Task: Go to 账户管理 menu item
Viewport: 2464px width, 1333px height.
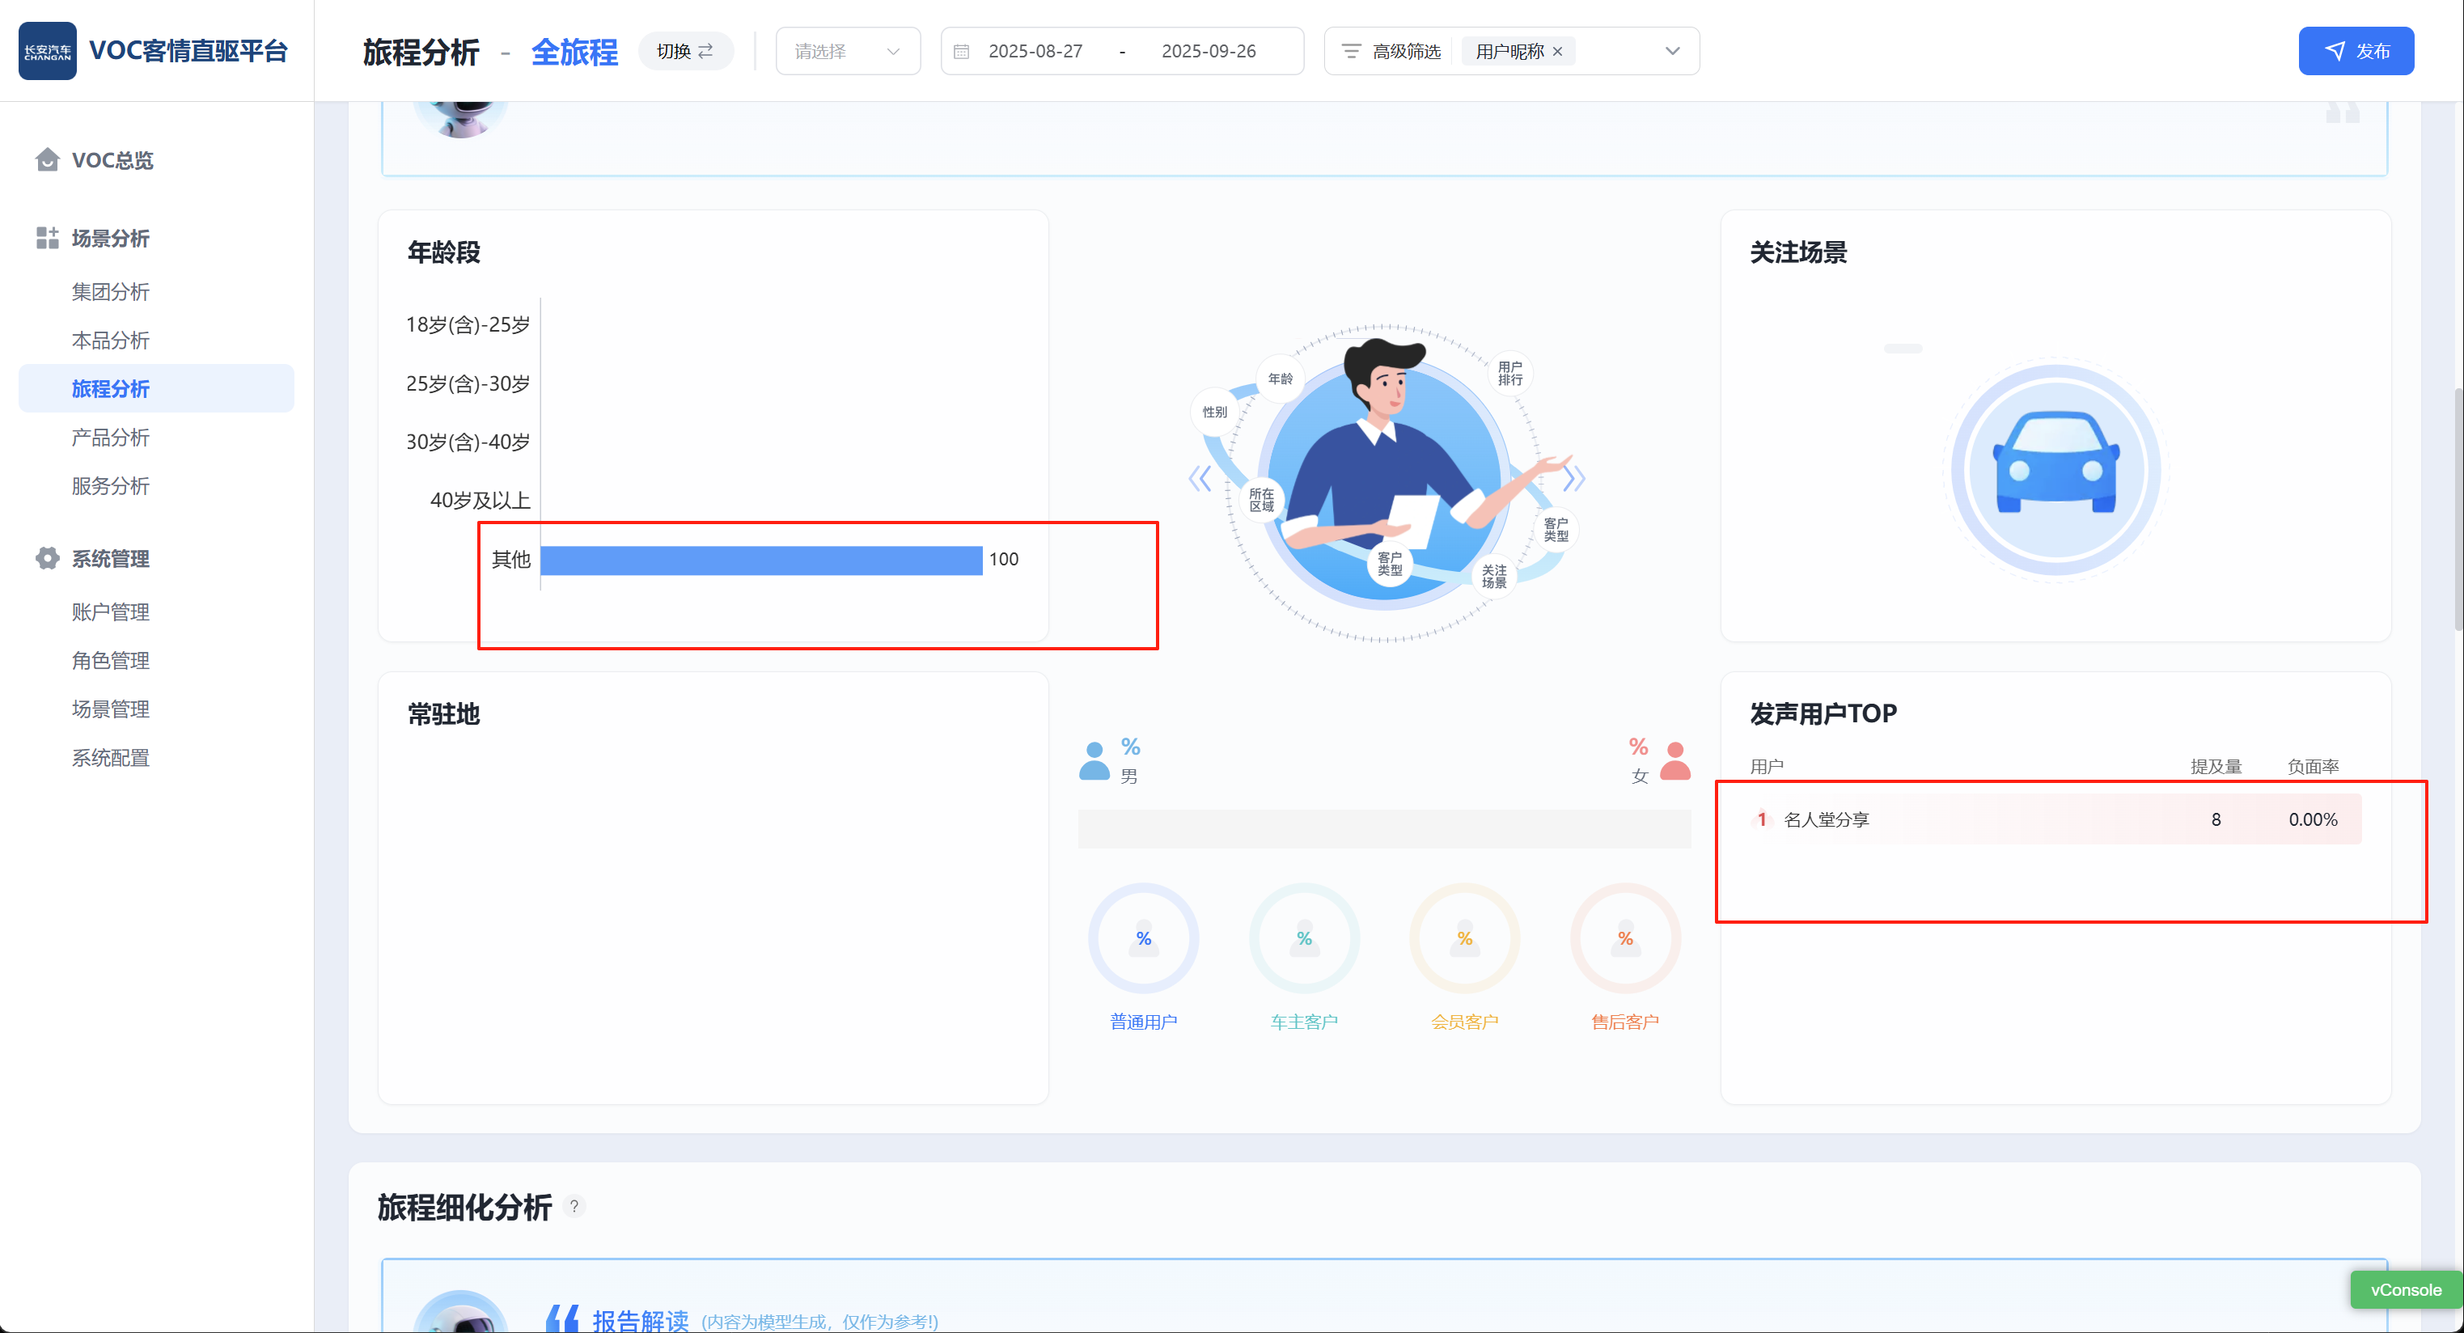Action: pos(110,612)
